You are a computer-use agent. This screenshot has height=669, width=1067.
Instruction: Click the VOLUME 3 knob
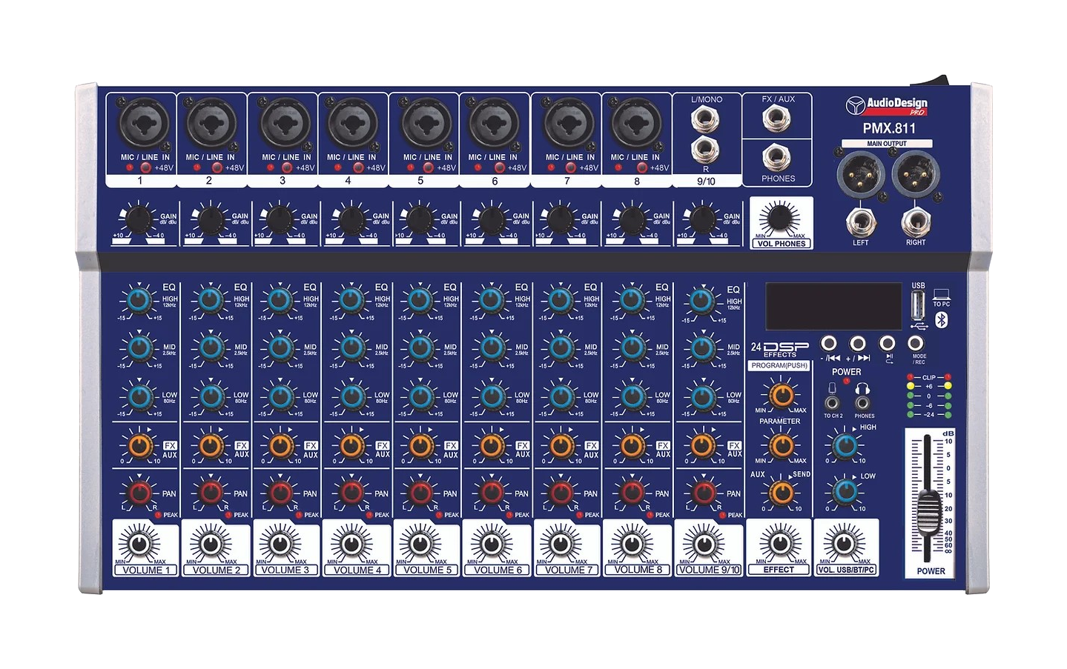tap(281, 545)
